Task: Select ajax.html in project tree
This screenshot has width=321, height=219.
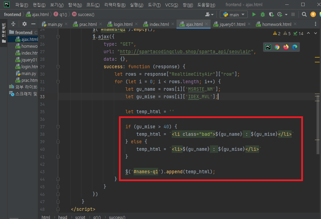Action: click(27, 39)
